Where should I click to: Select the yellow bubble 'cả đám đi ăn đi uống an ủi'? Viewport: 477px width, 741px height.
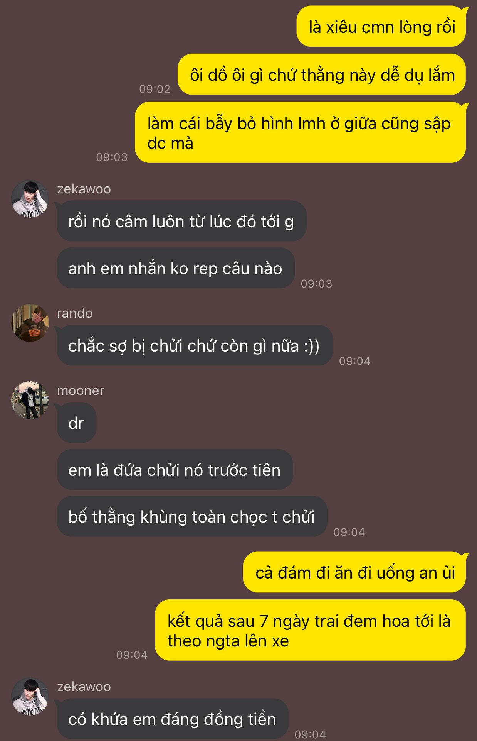click(x=354, y=572)
